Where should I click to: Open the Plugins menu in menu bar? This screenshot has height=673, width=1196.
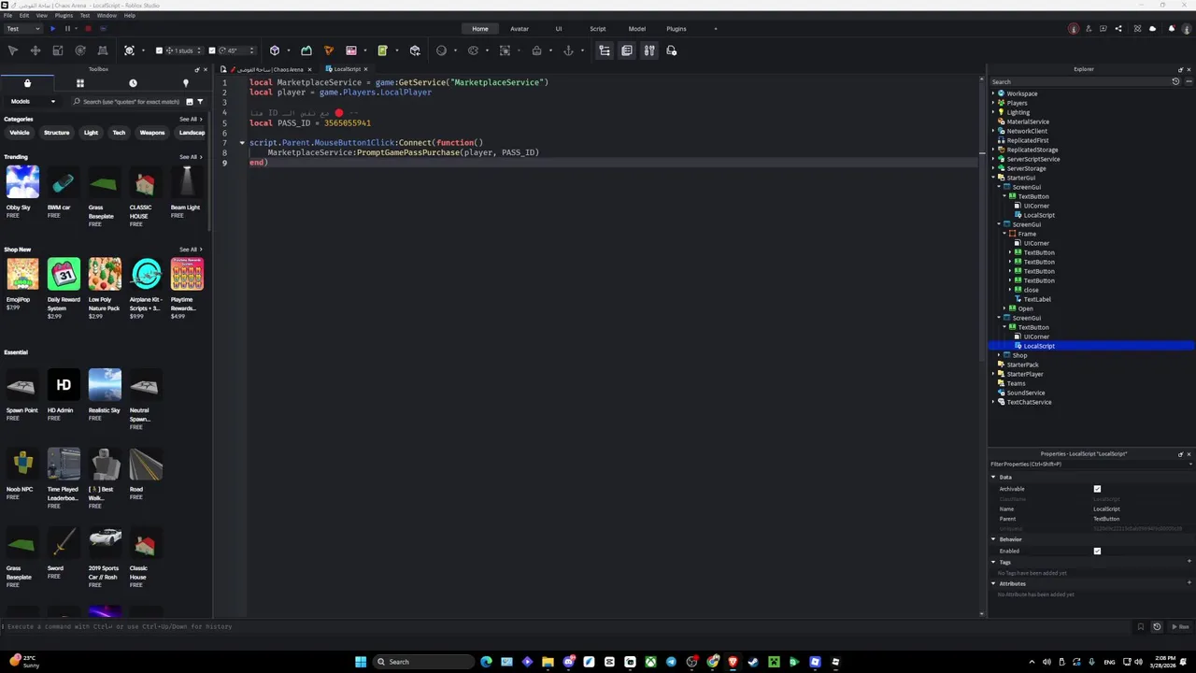(x=64, y=15)
